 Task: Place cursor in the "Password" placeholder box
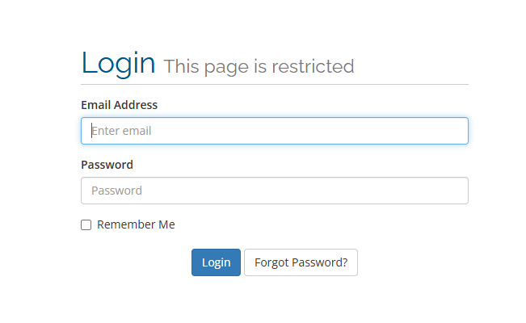117,191
